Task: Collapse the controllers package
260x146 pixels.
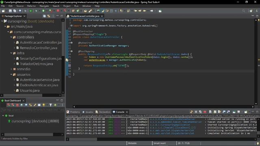Action: click(x=11, y=37)
